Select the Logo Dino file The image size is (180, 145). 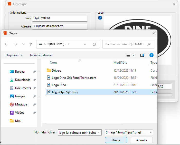[59, 85]
